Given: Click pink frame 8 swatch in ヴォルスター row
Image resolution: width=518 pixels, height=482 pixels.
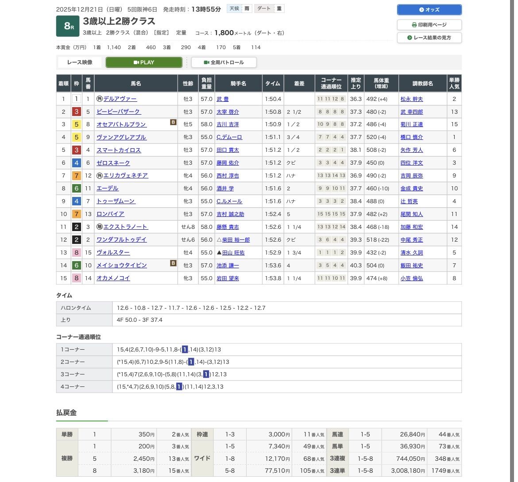Looking at the screenshot, I should click(76, 252).
